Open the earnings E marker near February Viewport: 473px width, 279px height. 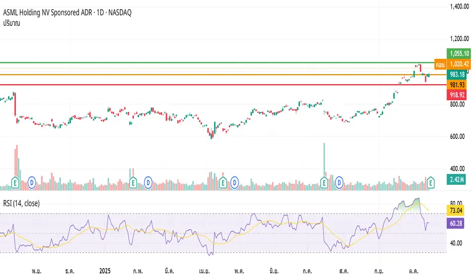pyautogui.click(x=133, y=183)
